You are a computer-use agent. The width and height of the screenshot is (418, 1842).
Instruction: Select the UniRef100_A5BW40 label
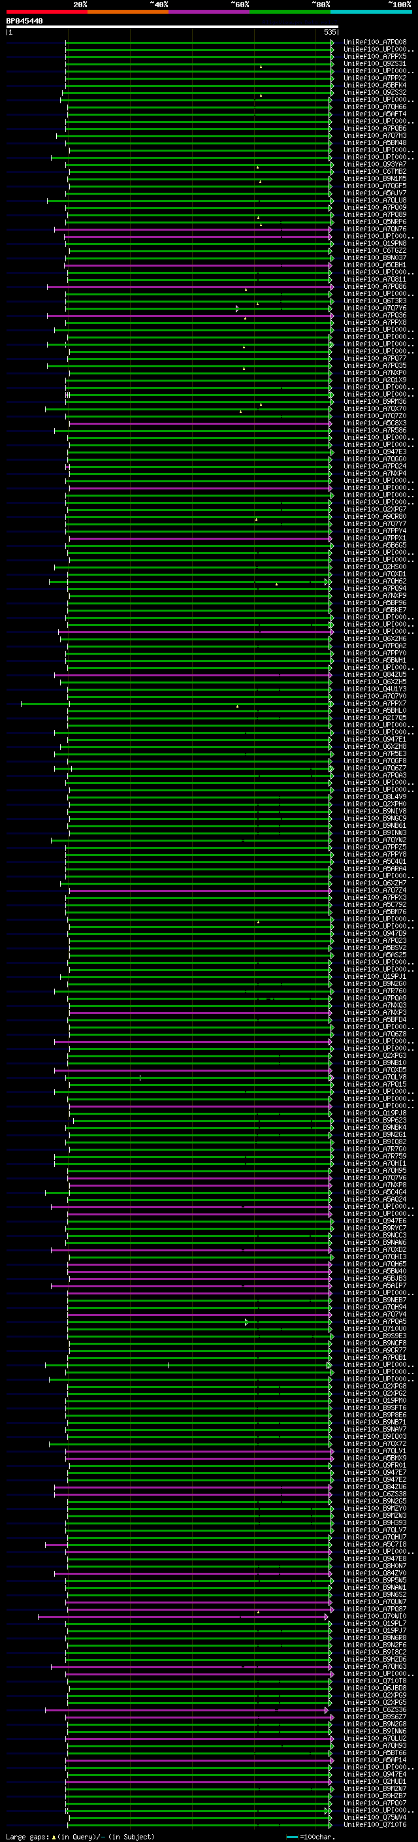tap(374, 1271)
